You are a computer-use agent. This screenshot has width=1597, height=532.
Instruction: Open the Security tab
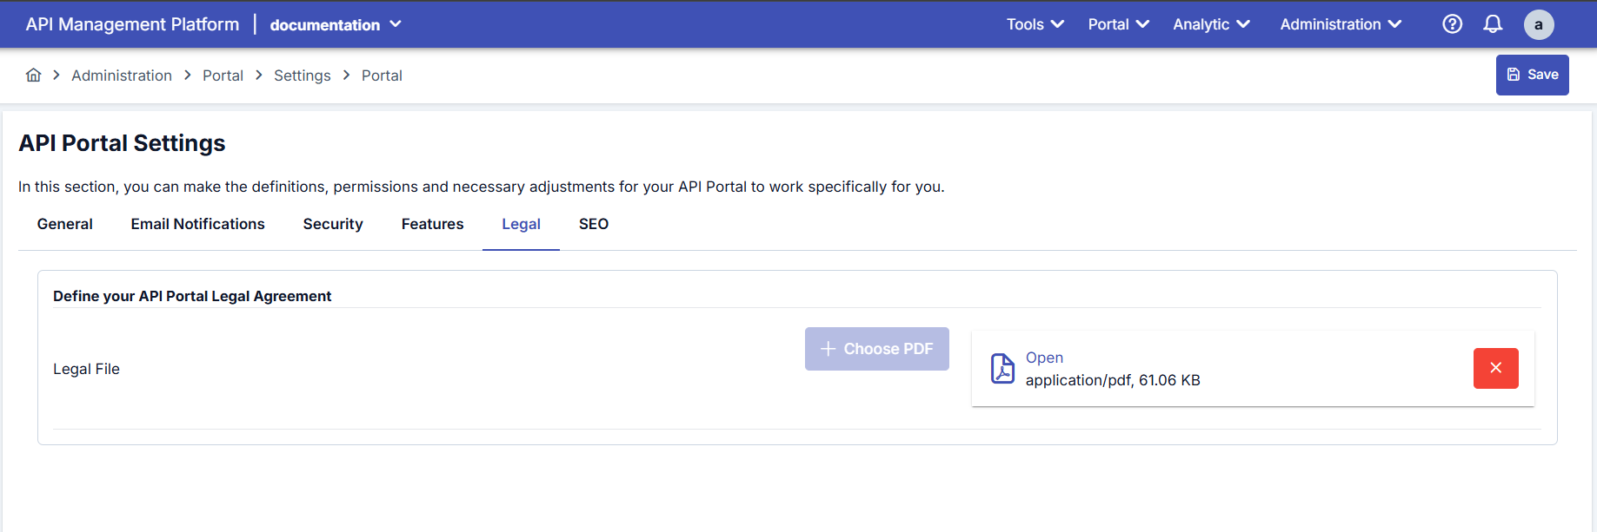pos(333,224)
